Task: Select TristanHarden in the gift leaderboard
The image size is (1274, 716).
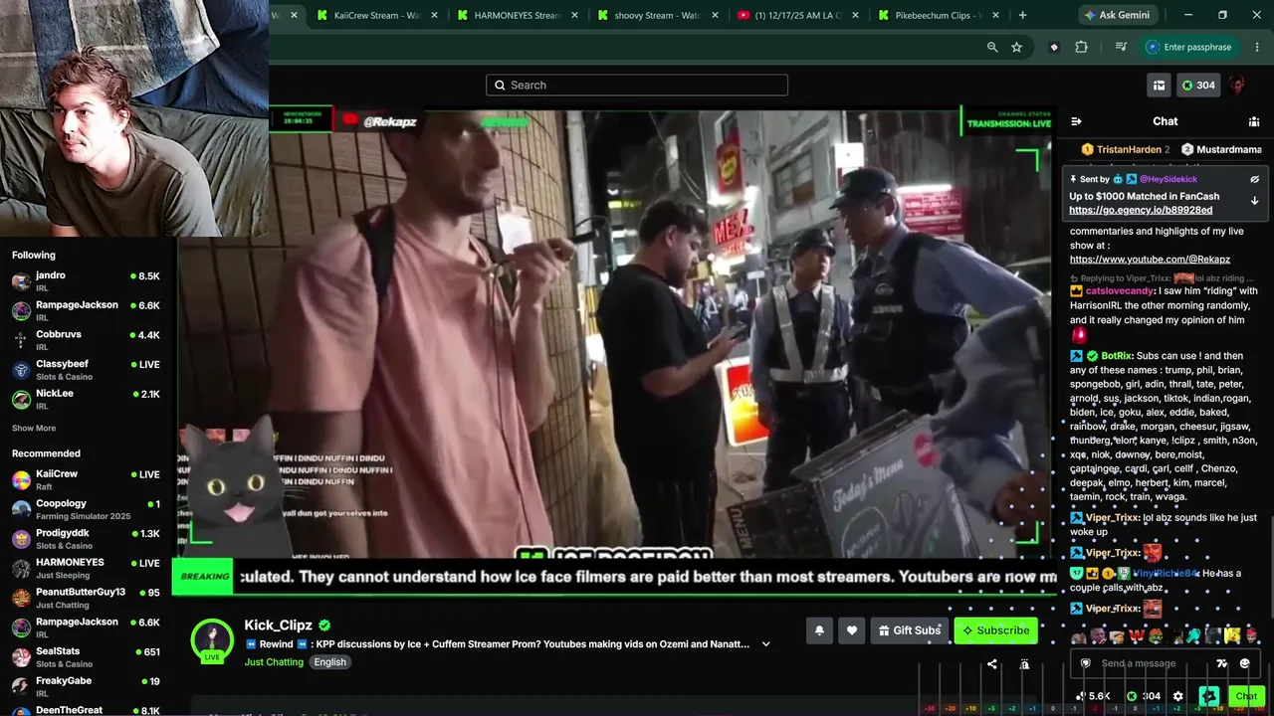Action: 1126,149
